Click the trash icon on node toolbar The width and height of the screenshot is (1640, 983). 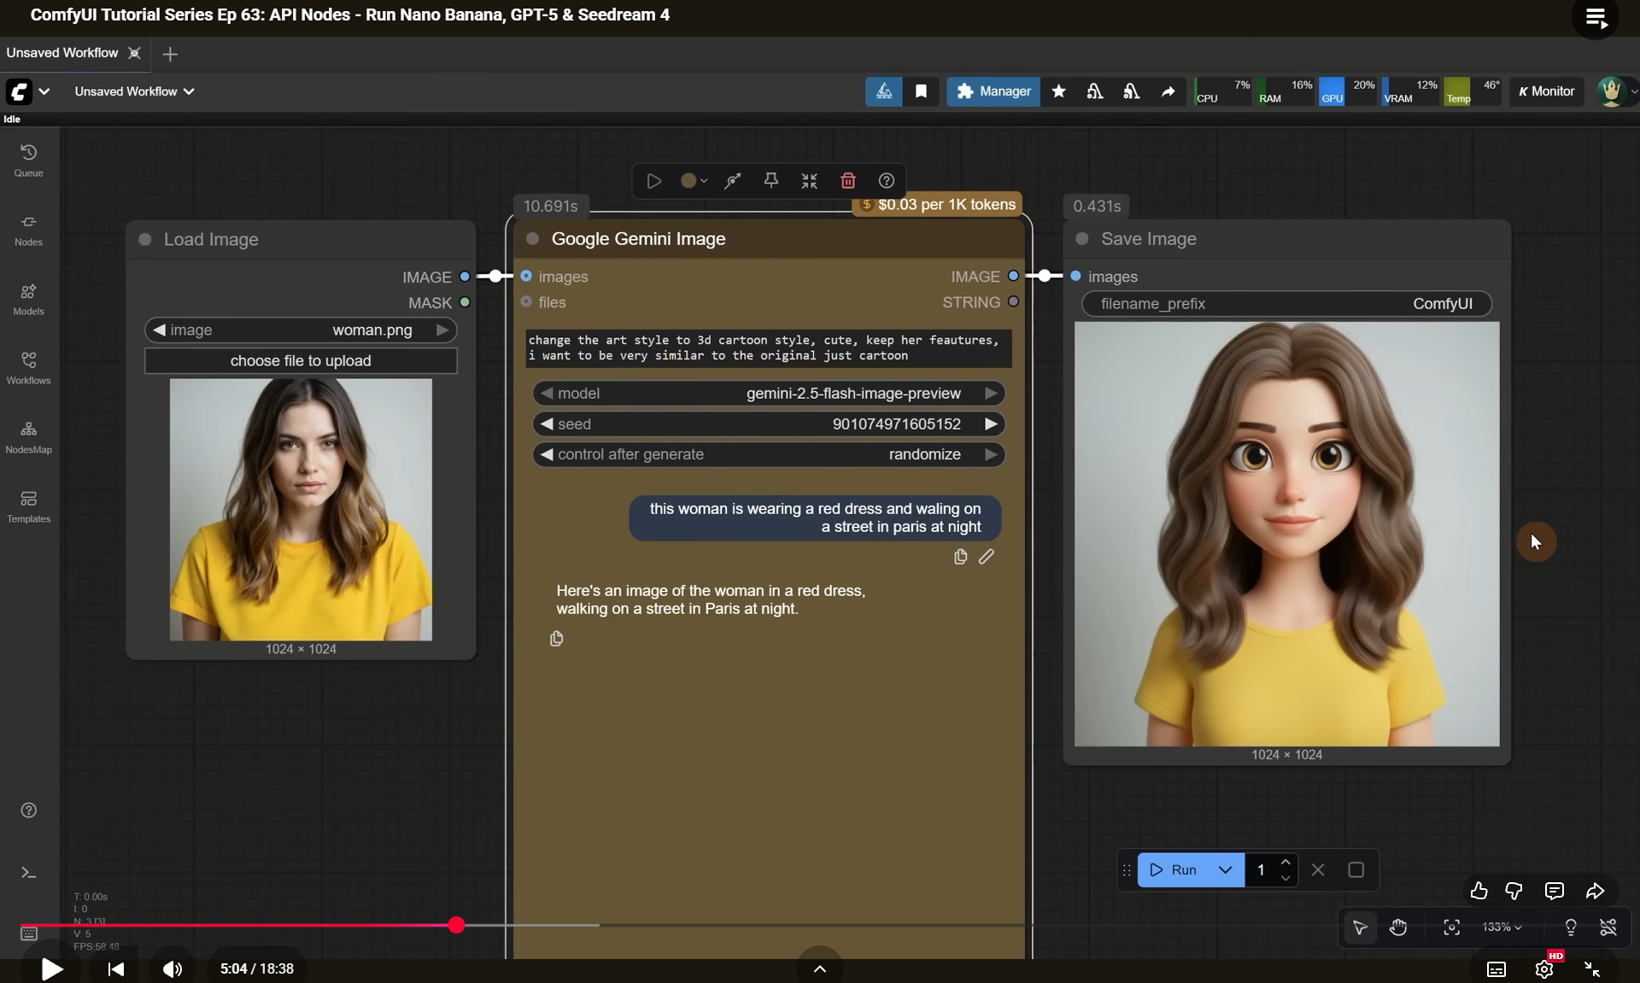847,180
